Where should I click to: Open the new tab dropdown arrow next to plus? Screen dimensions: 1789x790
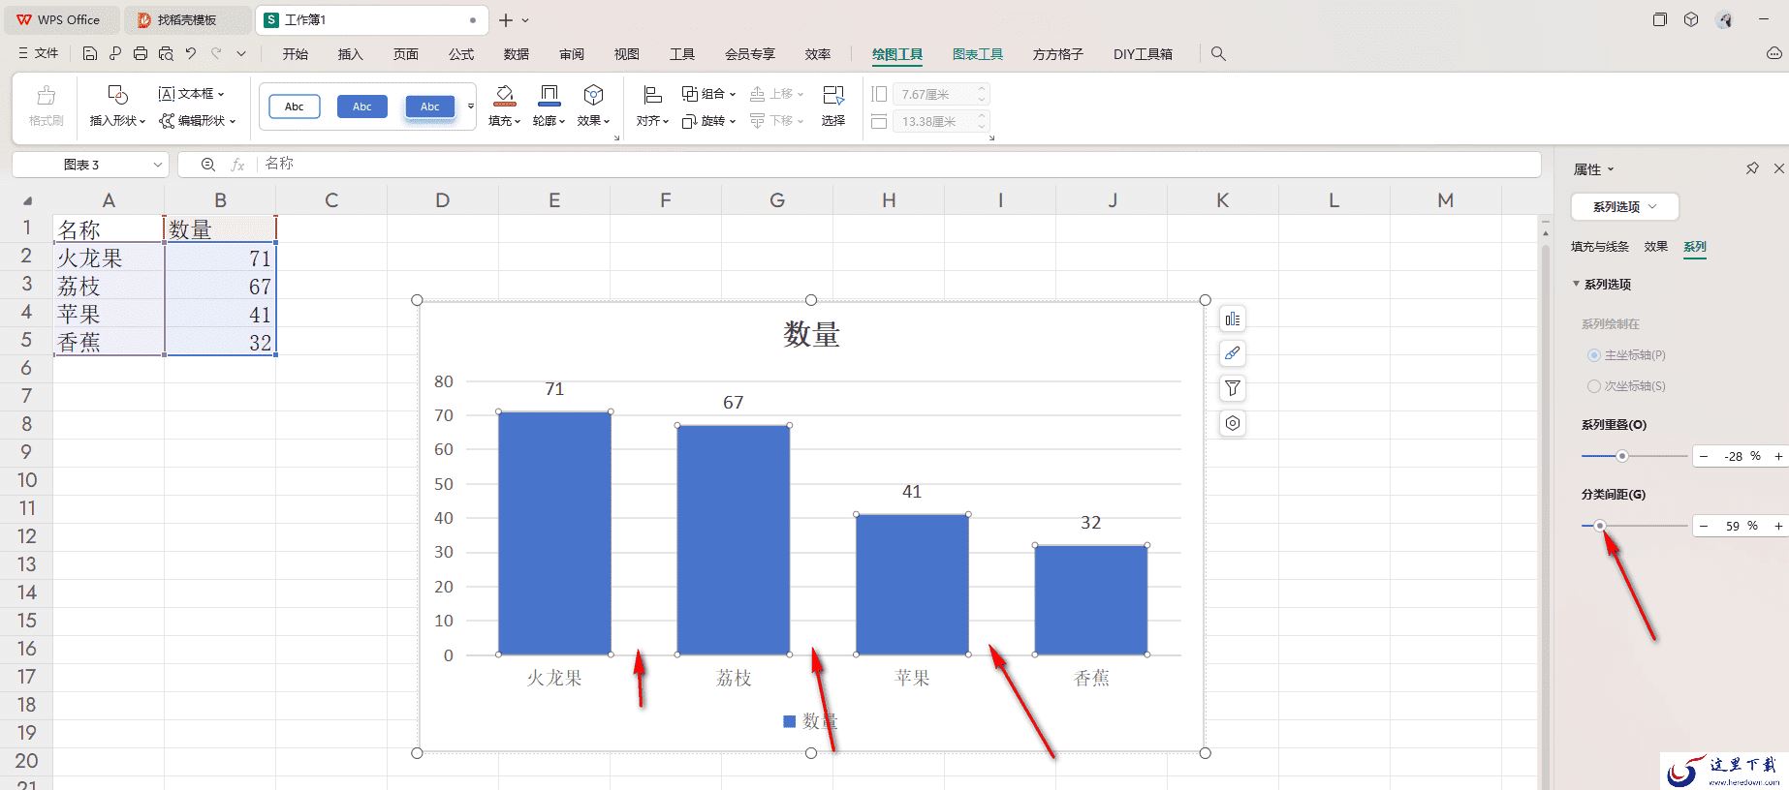click(525, 20)
